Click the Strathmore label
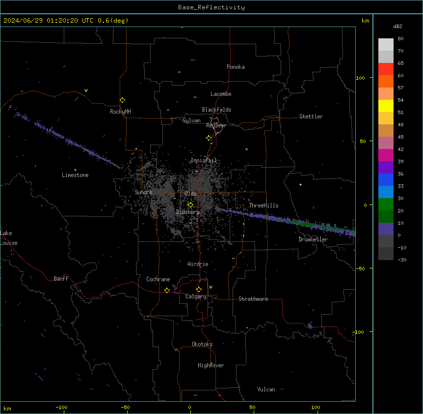 [253, 299]
